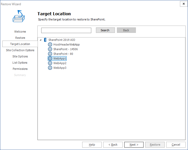The width and height of the screenshot is (188, 150).
Task: Select WebApp2 in the tree
Action: click(x=60, y=63)
